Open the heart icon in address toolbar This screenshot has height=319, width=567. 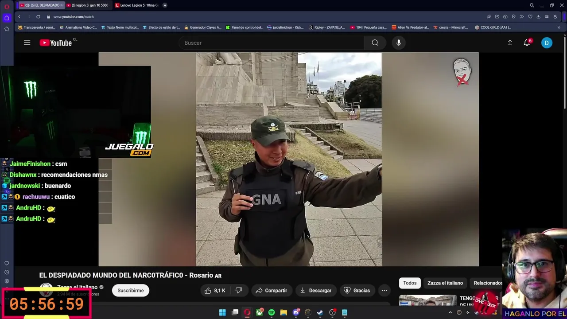[x=530, y=16]
